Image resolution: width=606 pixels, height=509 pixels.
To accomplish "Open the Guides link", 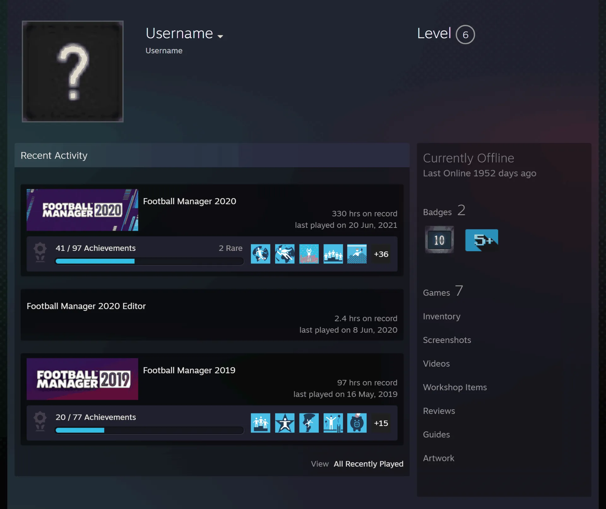I will click(x=436, y=435).
